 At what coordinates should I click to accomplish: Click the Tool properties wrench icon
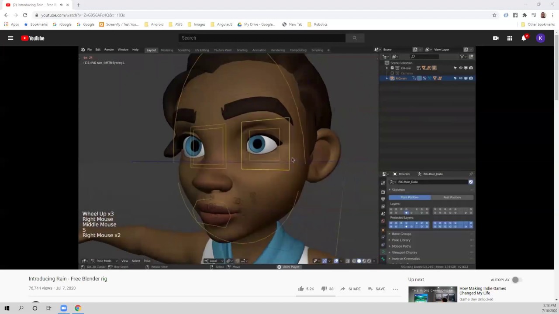click(383, 183)
